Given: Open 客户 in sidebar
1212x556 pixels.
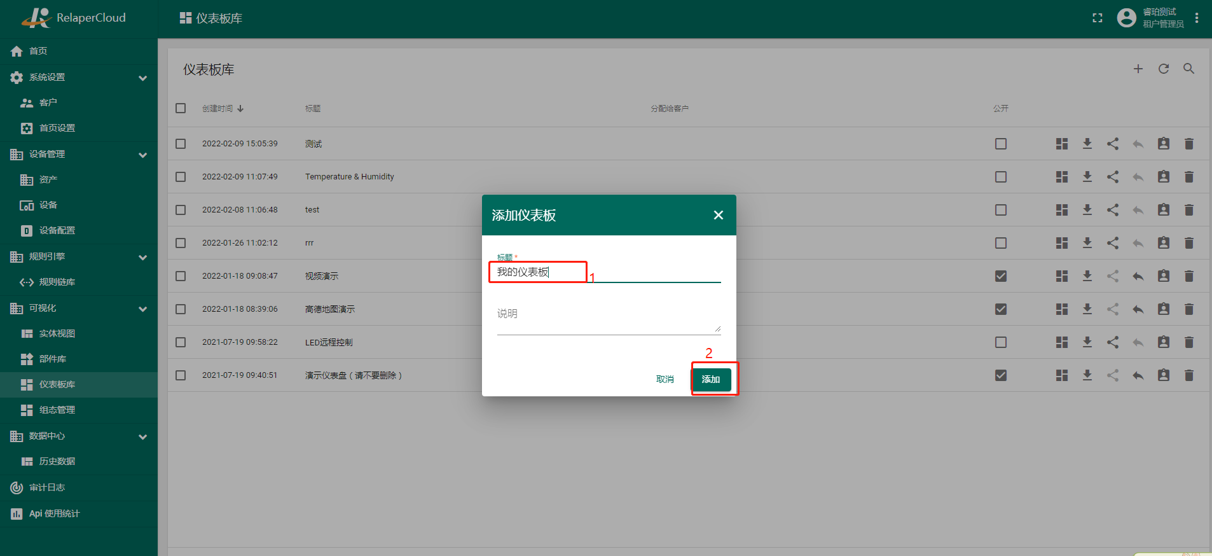Looking at the screenshot, I should point(79,102).
